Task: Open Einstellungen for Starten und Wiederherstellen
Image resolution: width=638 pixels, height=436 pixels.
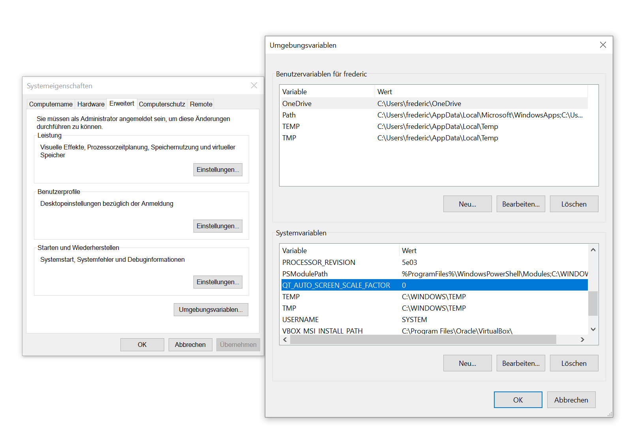Action: (x=218, y=282)
